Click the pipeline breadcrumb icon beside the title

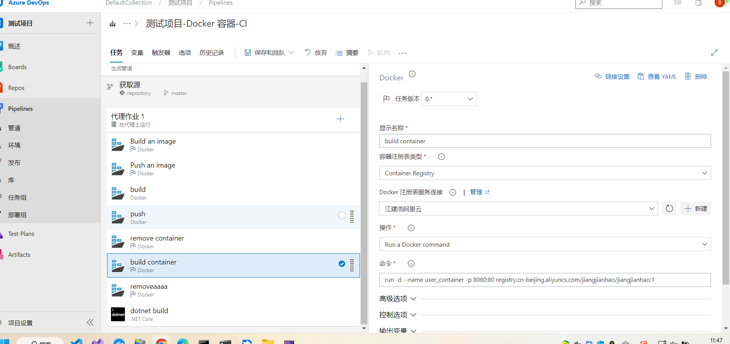coord(113,24)
